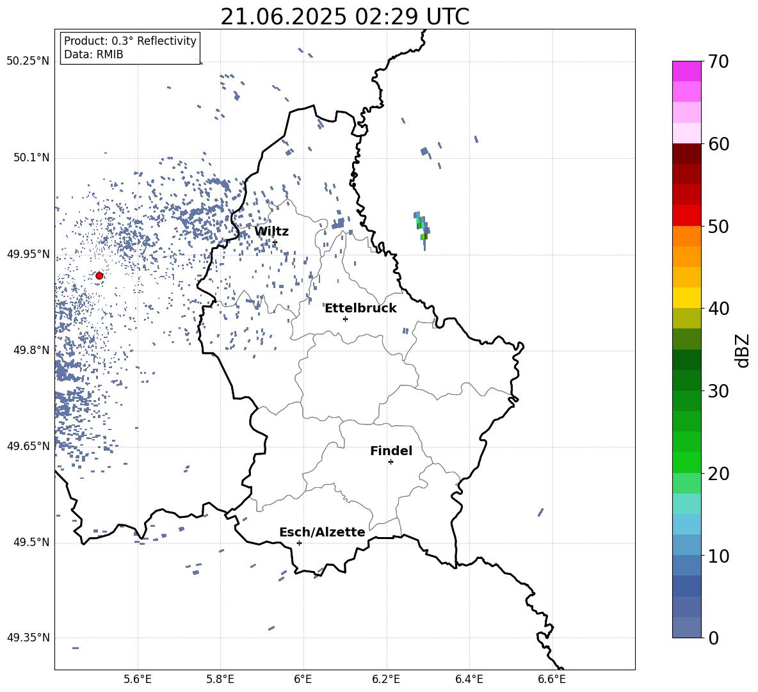Click the colorbar tick label 0
The height and width of the screenshot is (692, 758).
click(x=713, y=638)
